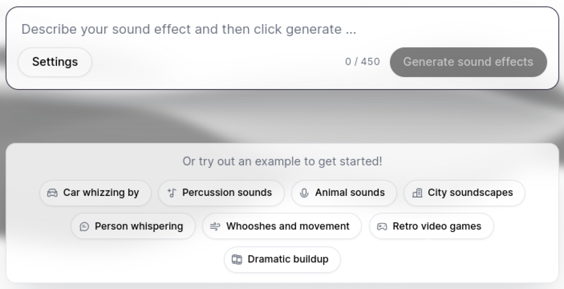Viewport: 564px width, 289px height.
Task: Select the "Car whizzing by" example text
Action: coord(101,193)
